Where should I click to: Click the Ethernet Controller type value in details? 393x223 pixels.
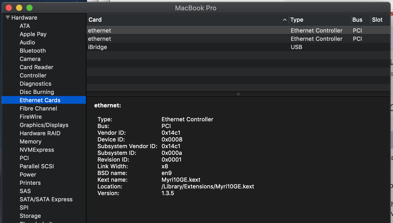[187, 119]
